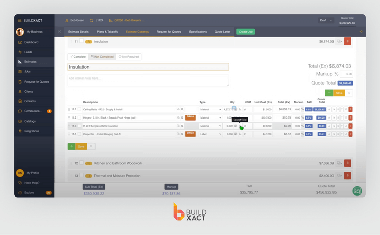The image size is (380, 235).
Task: Open copy options dropdown for category 13
Action: click(x=339, y=176)
